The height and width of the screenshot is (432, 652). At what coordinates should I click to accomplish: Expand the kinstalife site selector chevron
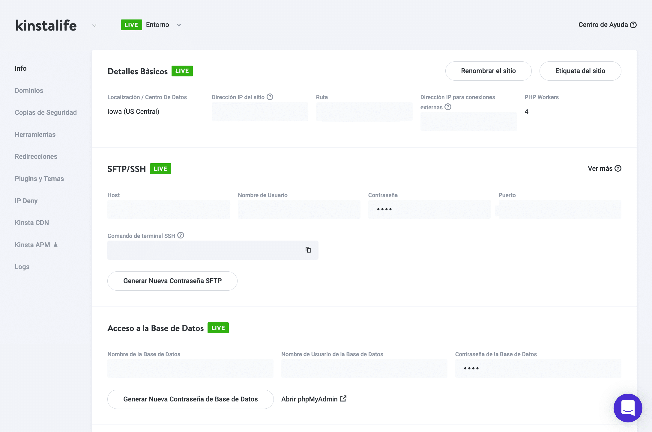click(94, 25)
